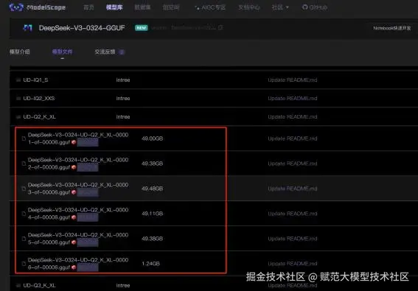Click the red badge icon after 00002-of-00006.gguf
This screenshot has height=291, width=418.
pos(74,167)
